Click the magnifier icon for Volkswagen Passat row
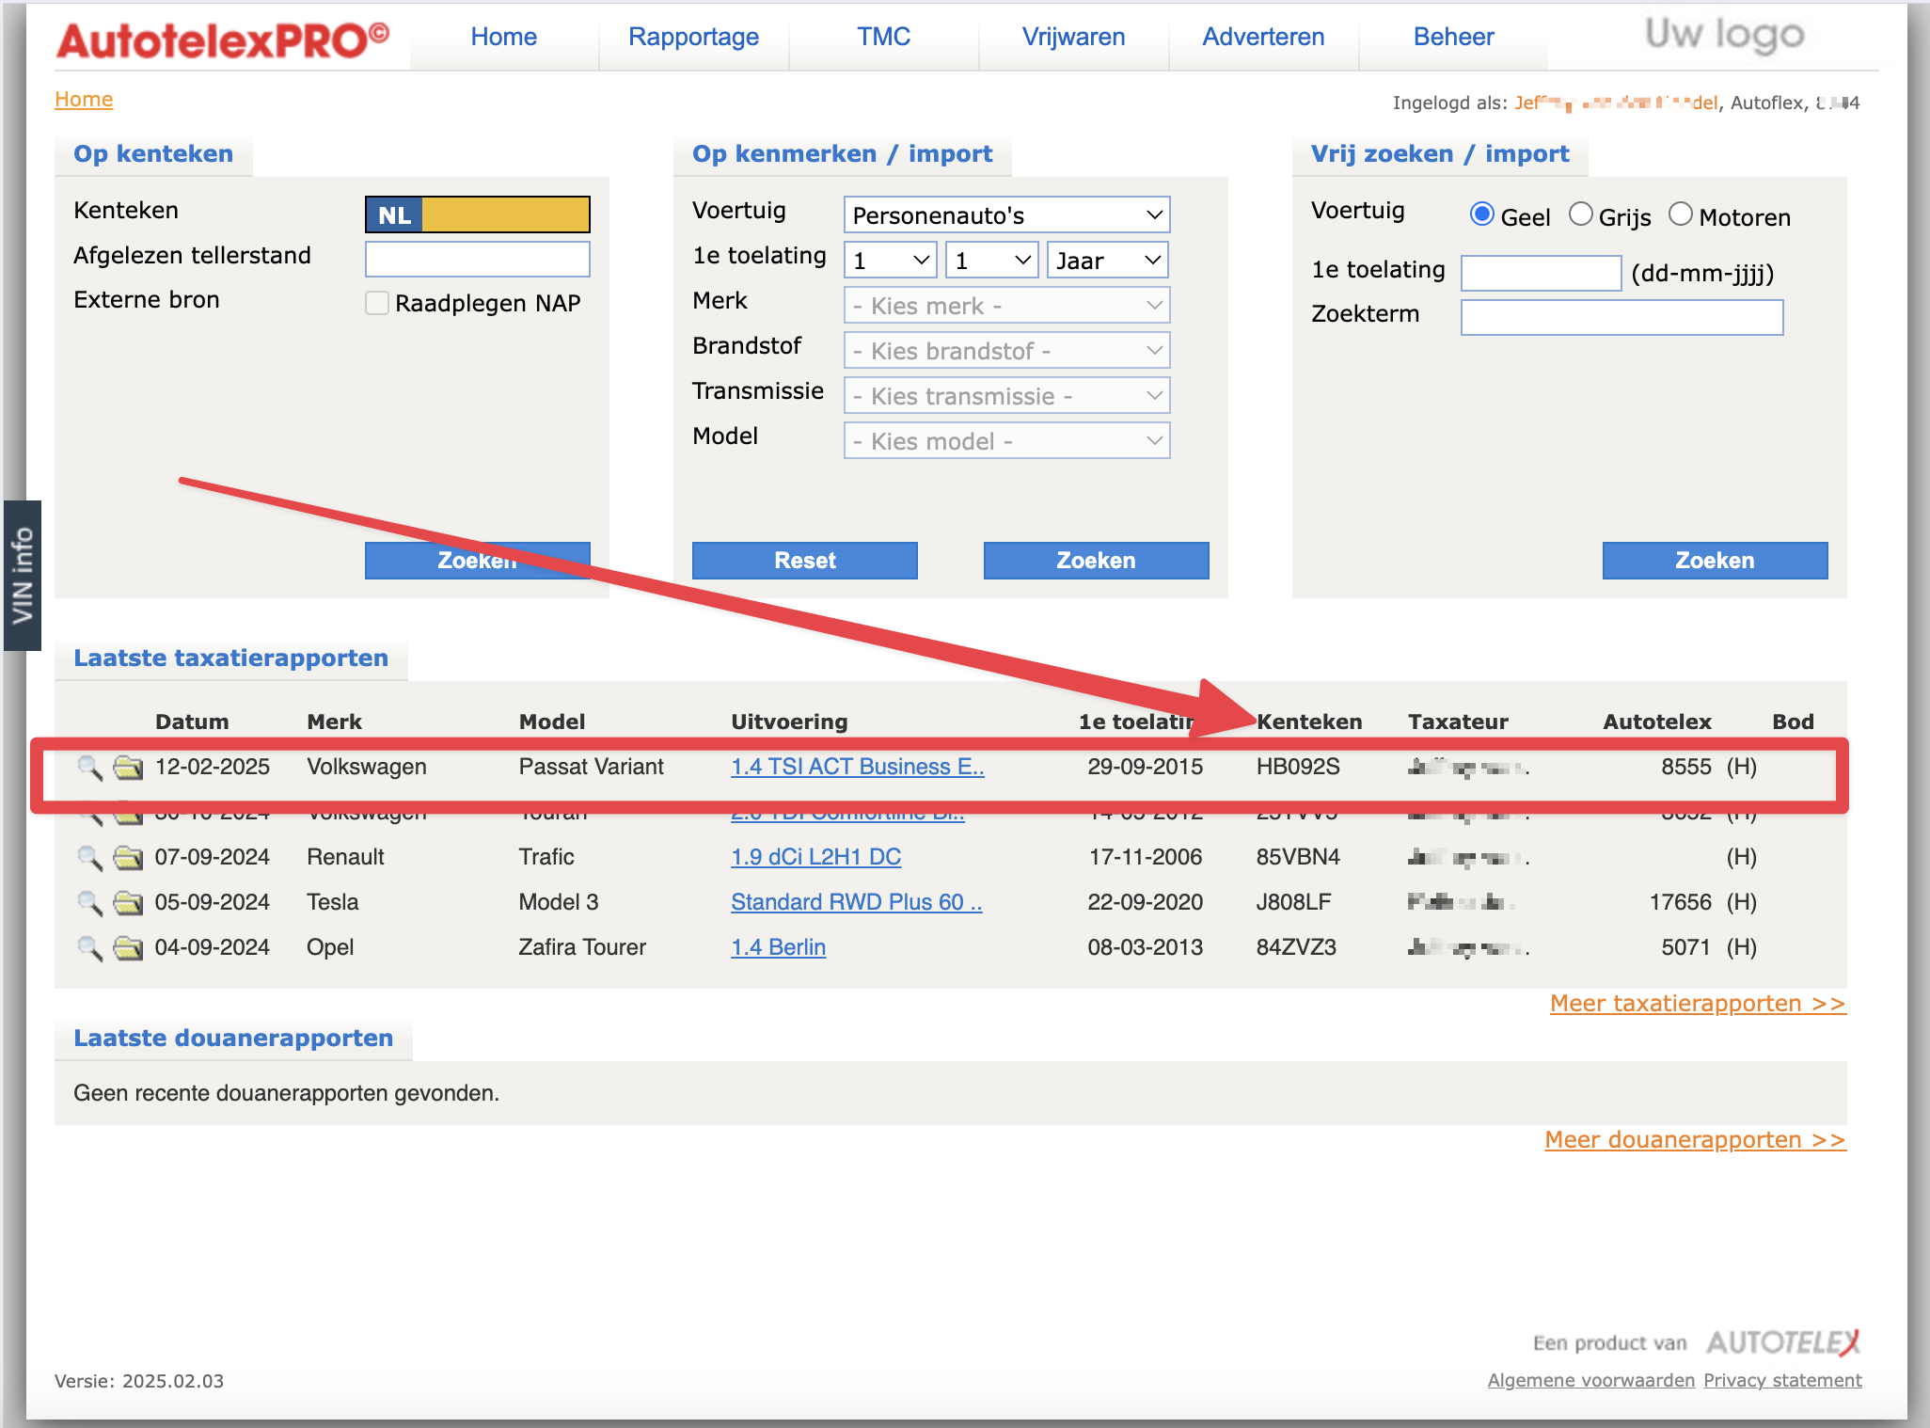The image size is (1930, 1428). coord(89,768)
